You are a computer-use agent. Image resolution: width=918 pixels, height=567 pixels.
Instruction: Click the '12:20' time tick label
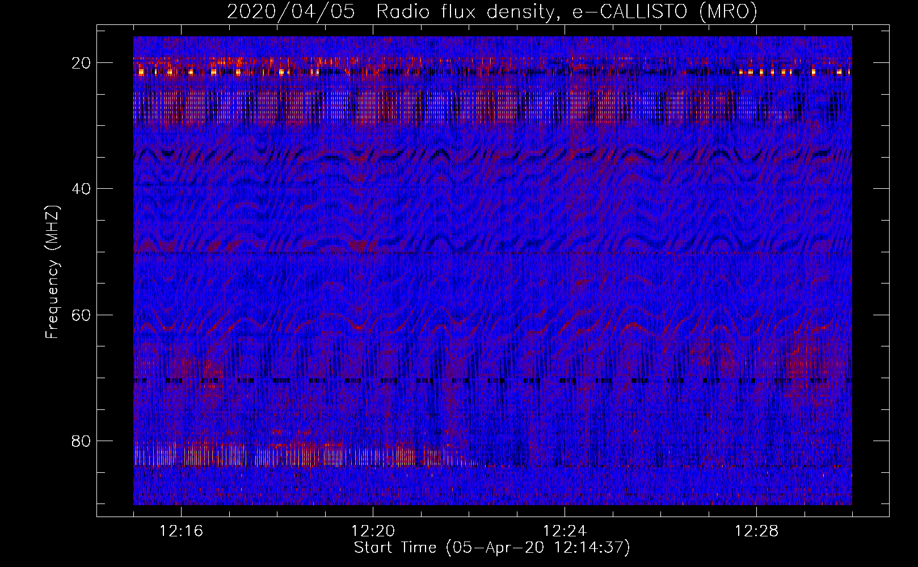(373, 531)
